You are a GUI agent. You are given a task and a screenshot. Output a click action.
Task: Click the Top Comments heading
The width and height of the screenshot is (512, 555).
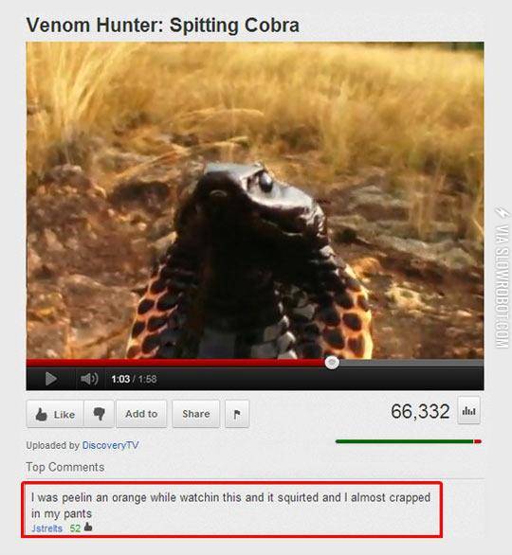point(65,467)
